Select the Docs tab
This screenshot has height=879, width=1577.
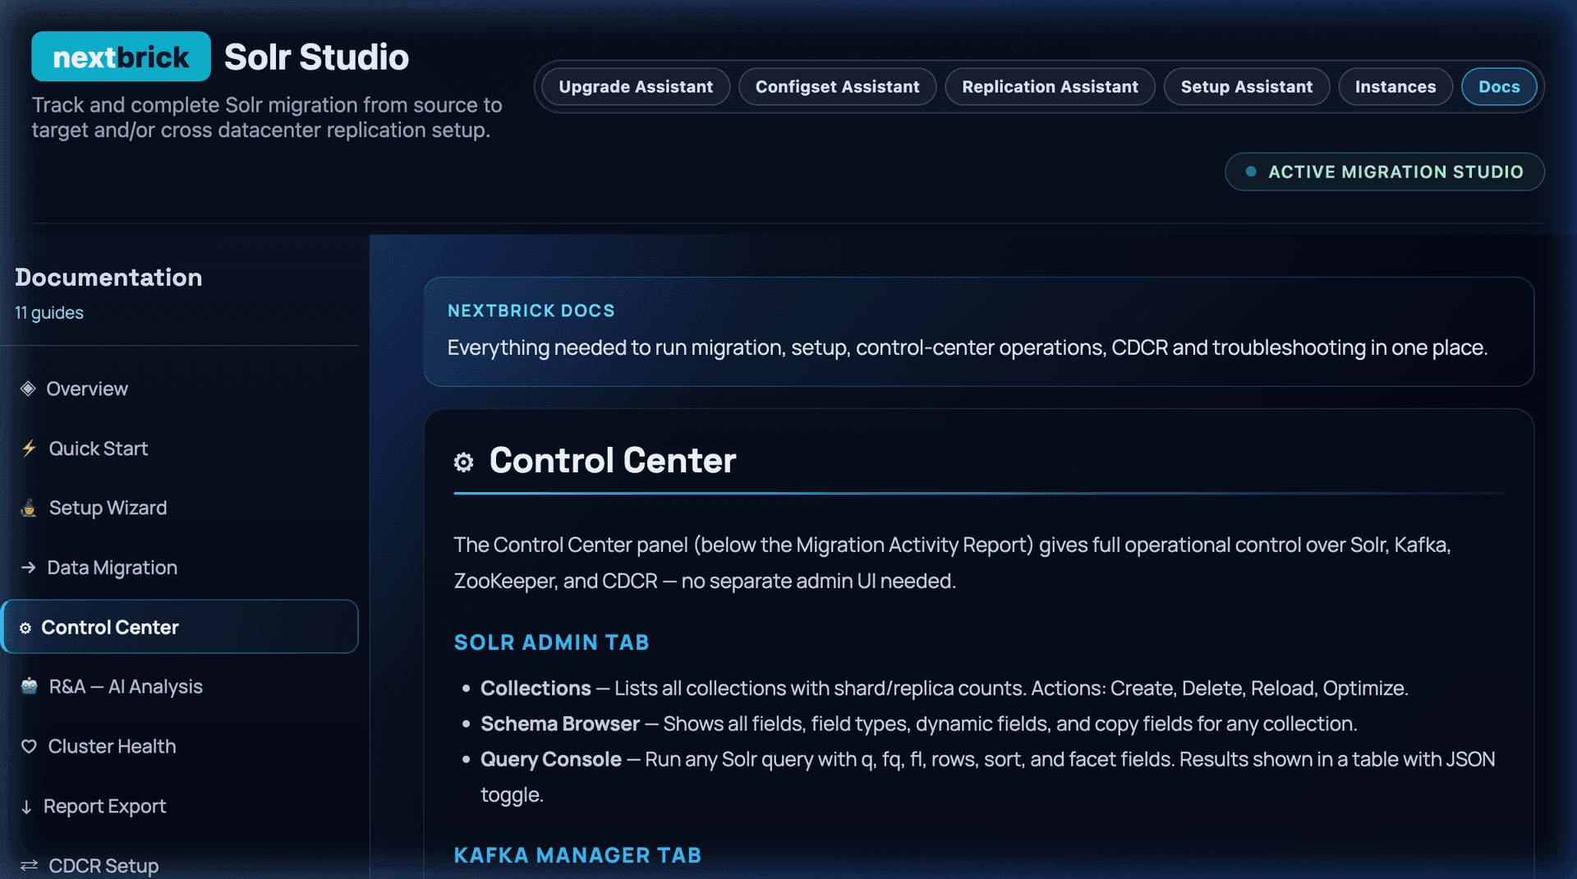1499,86
